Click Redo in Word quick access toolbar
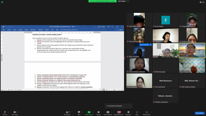This screenshot has width=206, height=116. 9,27
